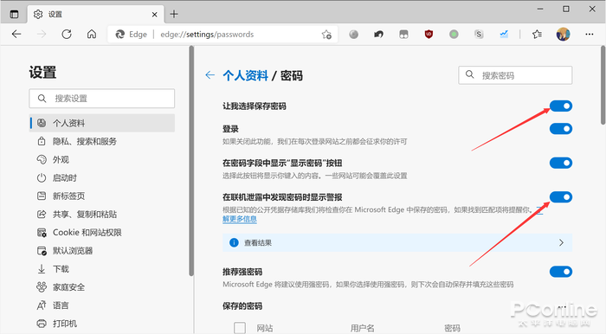Close the 设置 tab
Screen dimensions: 606x334
[155, 15]
